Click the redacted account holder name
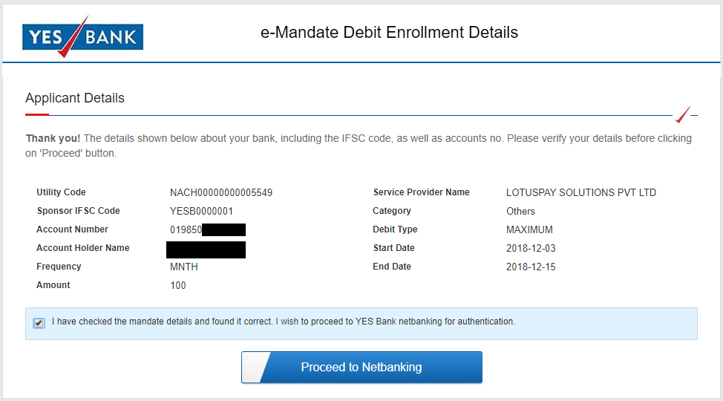This screenshot has width=723, height=401. [206, 249]
